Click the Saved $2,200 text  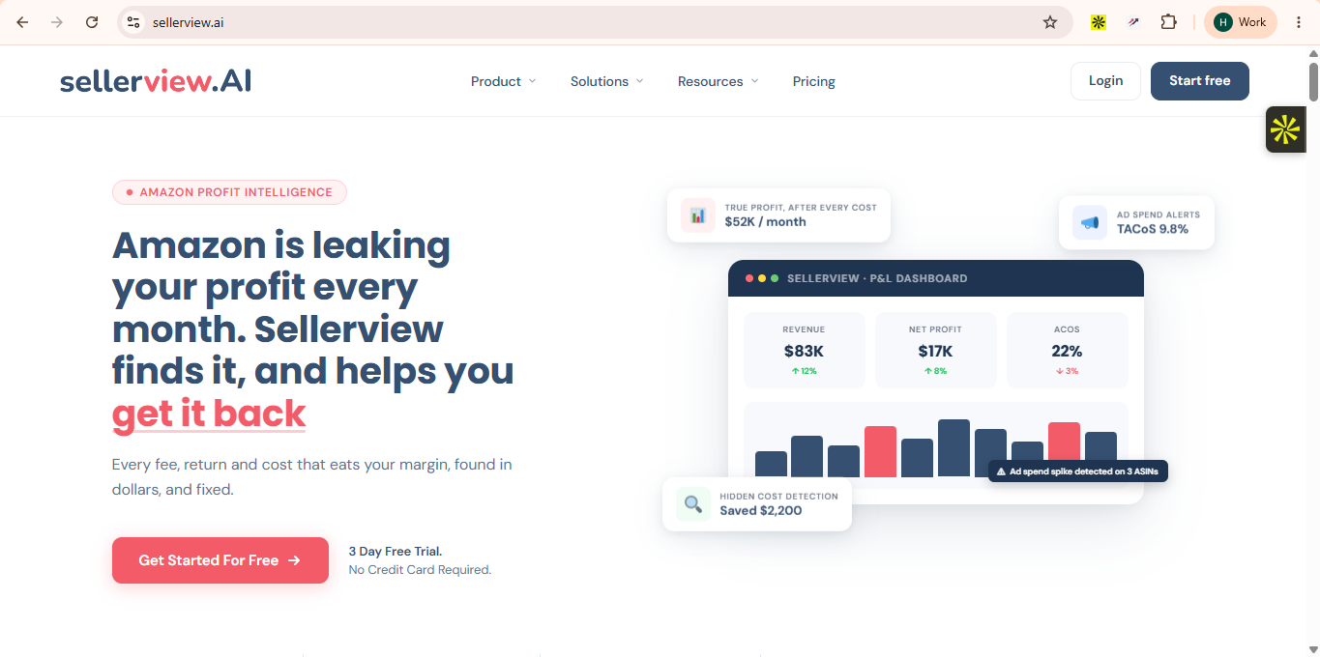click(760, 510)
